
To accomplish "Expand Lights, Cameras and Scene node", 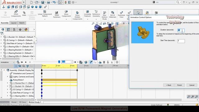I will coord(7,77).
